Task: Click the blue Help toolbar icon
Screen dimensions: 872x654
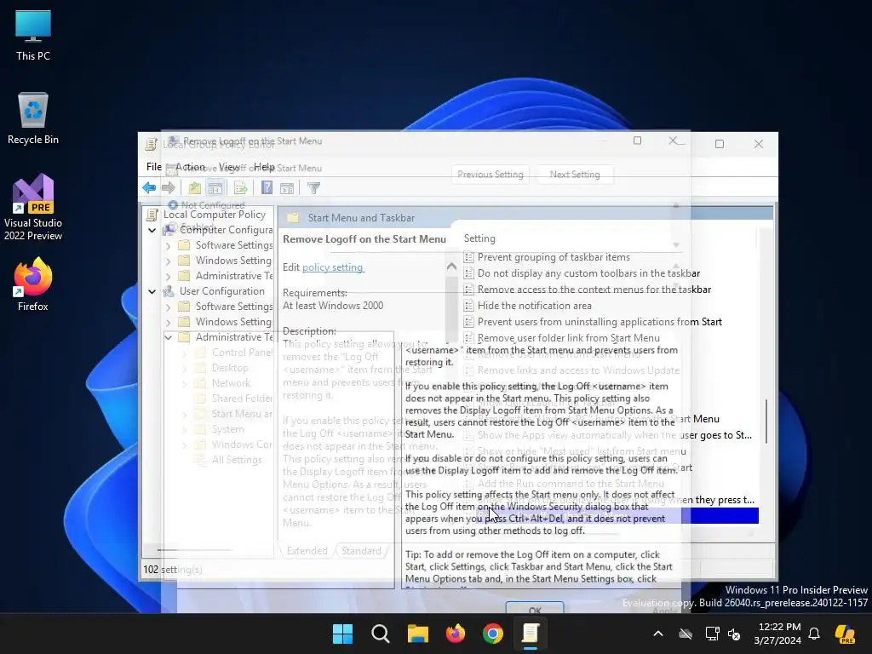Action: coord(267,188)
